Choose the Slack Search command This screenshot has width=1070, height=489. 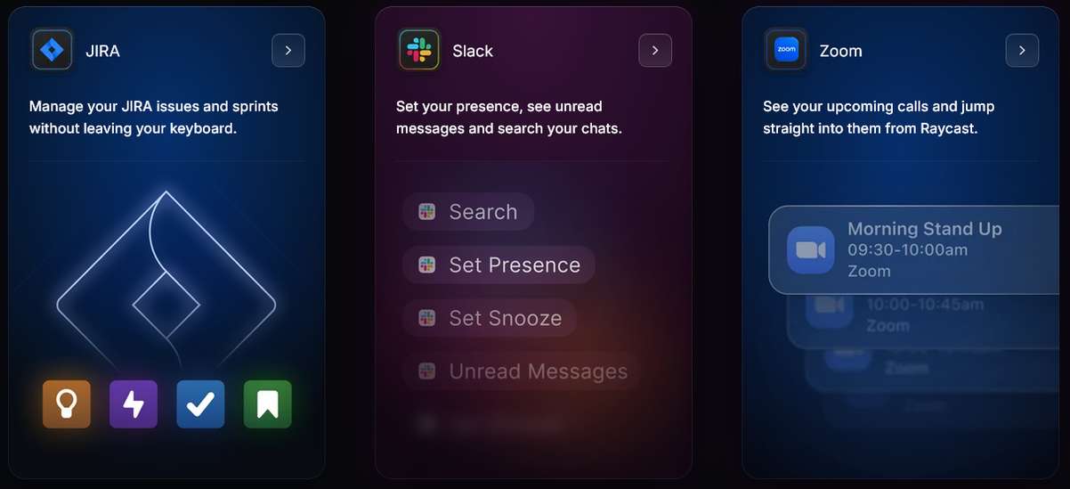click(x=468, y=212)
